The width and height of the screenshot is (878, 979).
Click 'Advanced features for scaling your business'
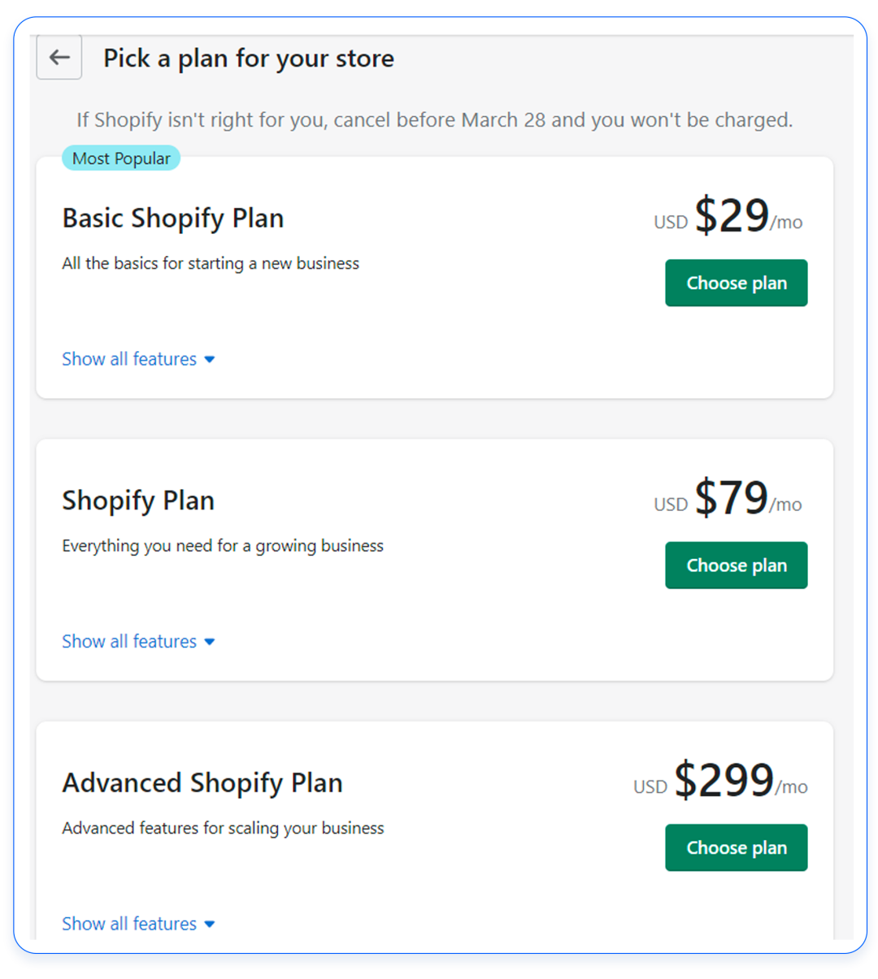223,828
